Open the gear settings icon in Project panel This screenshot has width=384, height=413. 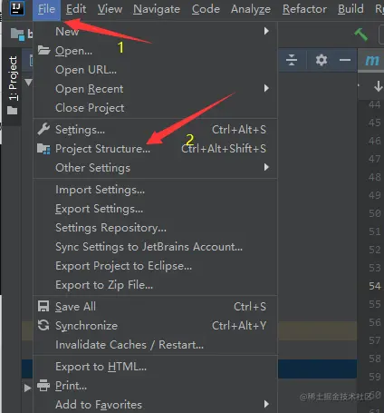pyautogui.click(x=322, y=60)
